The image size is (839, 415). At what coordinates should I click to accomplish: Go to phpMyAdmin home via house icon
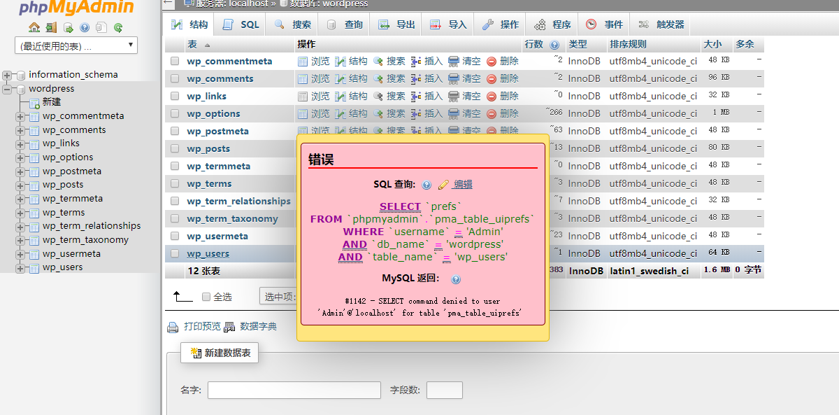(x=34, y=28)
